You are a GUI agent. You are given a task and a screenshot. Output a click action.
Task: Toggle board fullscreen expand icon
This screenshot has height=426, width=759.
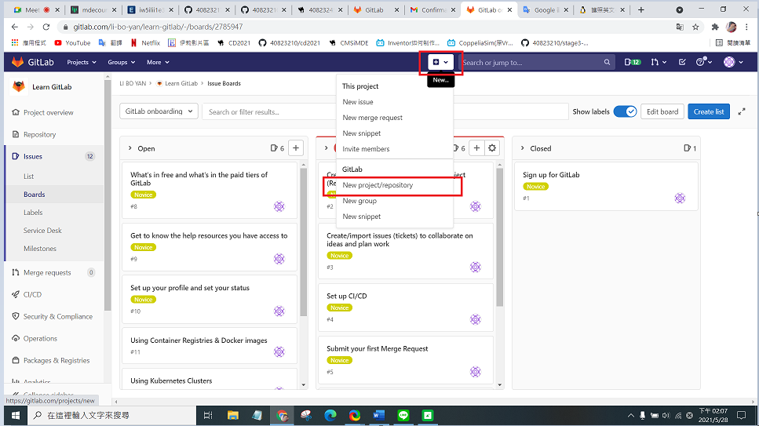742,112
